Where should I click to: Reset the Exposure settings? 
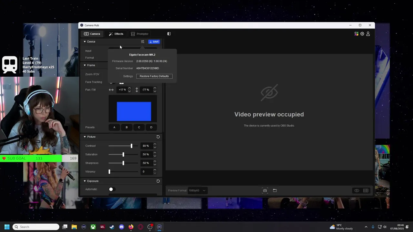pos(158,181)
